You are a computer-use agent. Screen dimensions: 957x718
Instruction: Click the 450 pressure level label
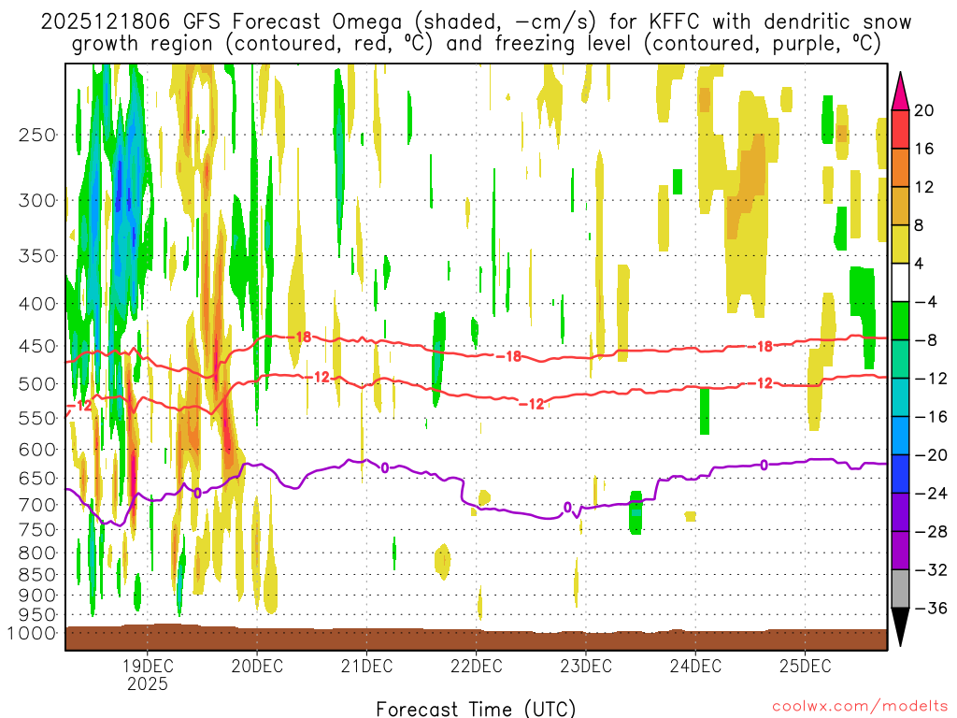[37, 346]
